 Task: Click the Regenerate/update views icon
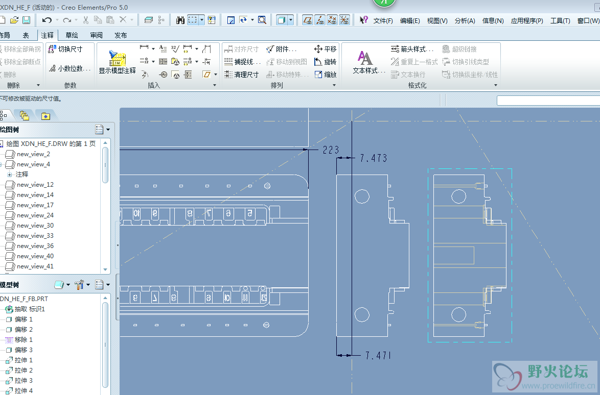[243, 20]
